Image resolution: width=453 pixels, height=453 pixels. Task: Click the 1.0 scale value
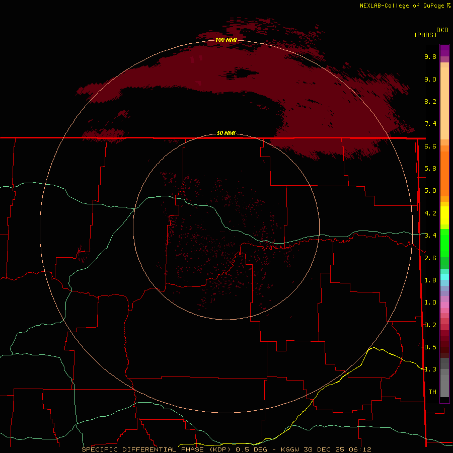click(x=430, y=303)
